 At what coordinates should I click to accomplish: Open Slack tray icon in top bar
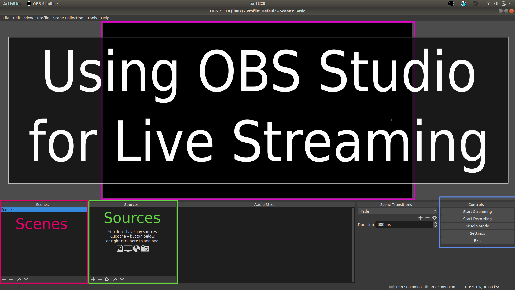point(463,3)
